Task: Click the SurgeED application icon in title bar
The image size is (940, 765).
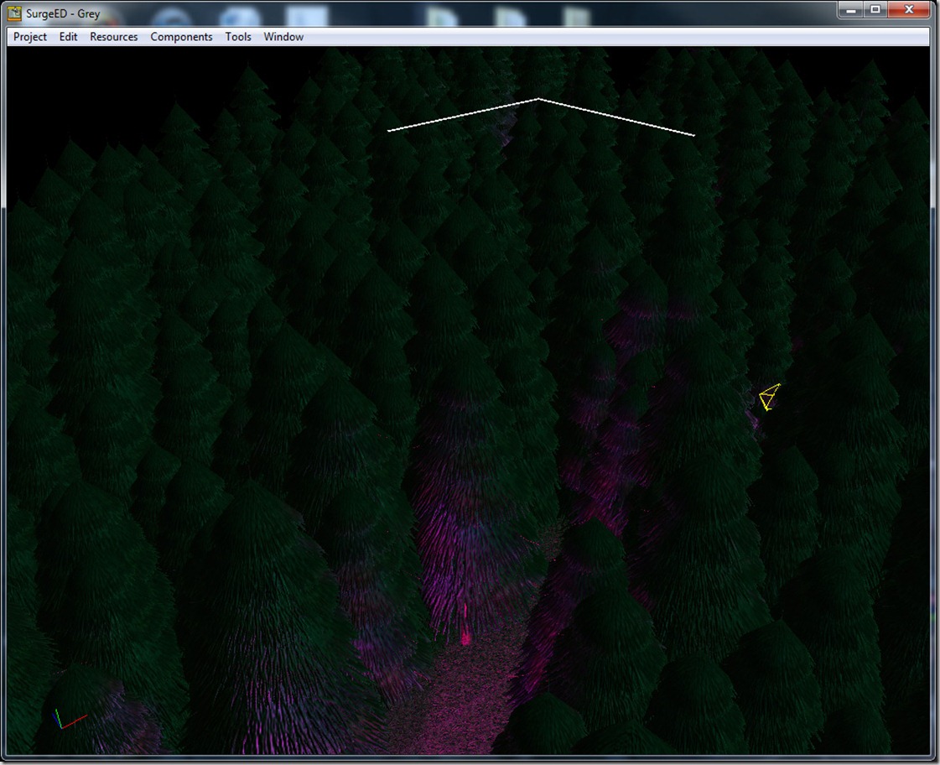Action: tap(14, 13)
